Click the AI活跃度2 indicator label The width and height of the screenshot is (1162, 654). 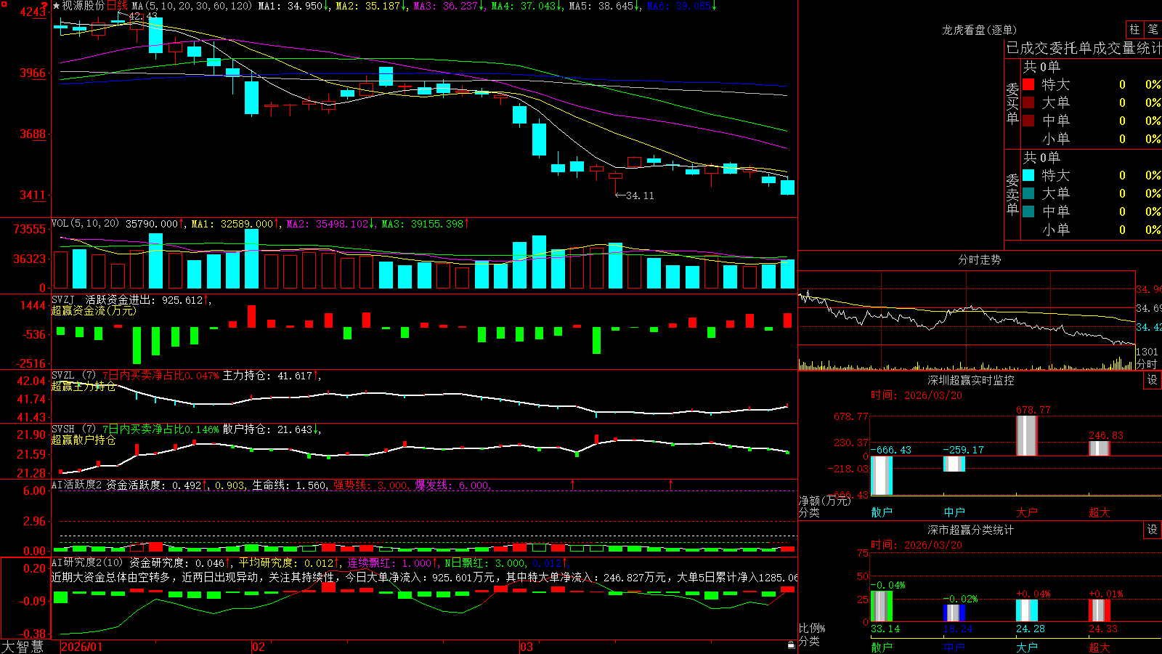click(x=77, y=485)
